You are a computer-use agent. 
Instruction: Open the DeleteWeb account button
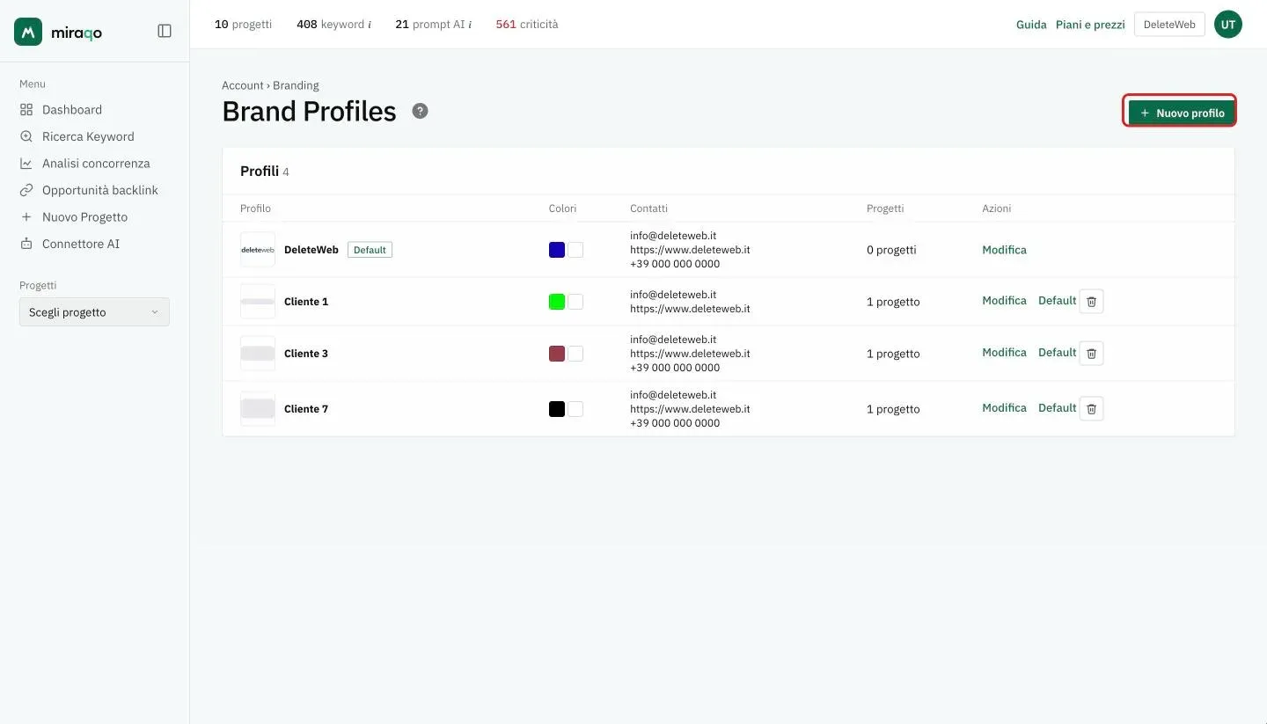1169,25
